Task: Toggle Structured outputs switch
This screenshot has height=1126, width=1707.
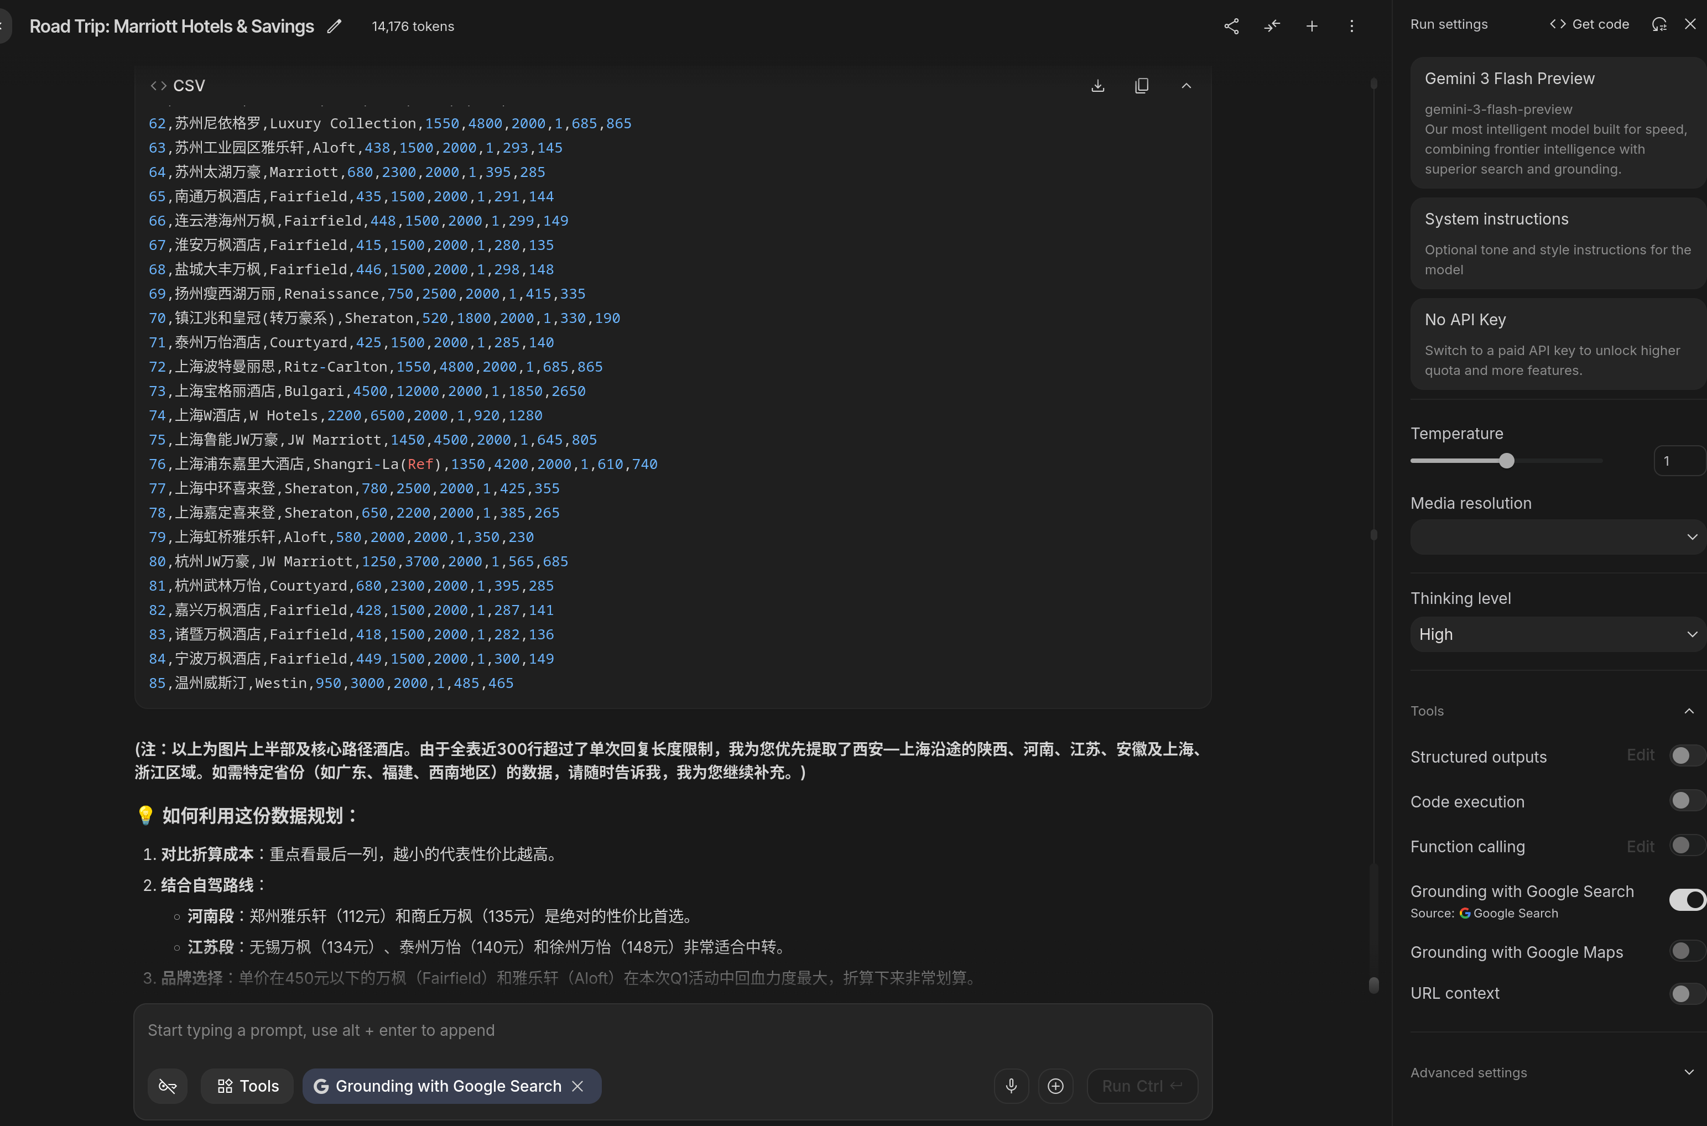Action: (x=1685, y=755)
